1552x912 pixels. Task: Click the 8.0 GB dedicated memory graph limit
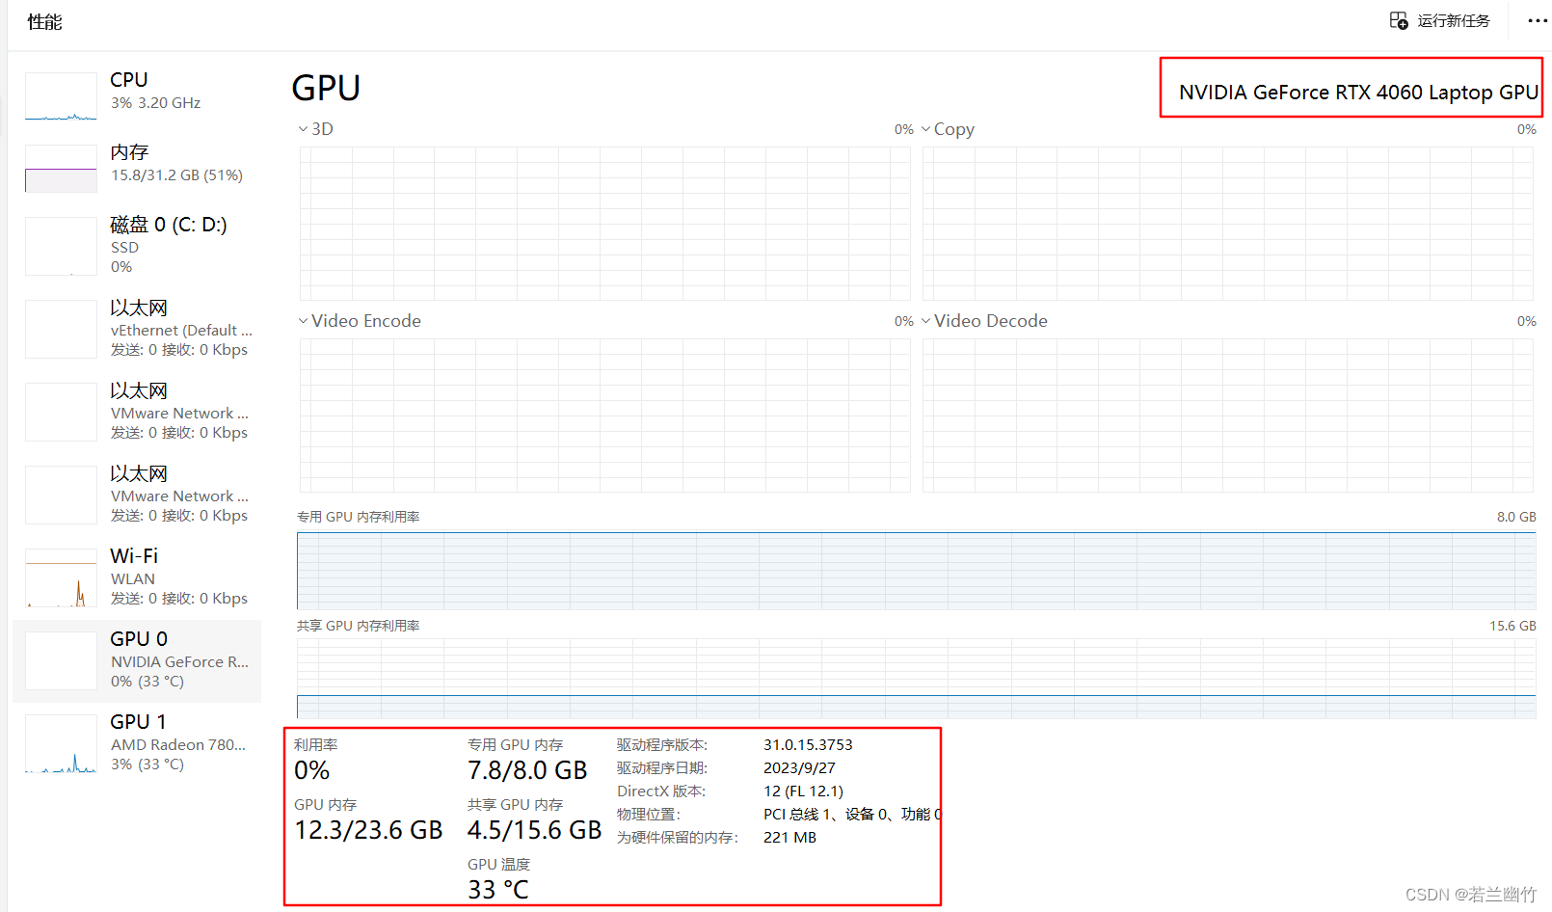(1516, 517)
